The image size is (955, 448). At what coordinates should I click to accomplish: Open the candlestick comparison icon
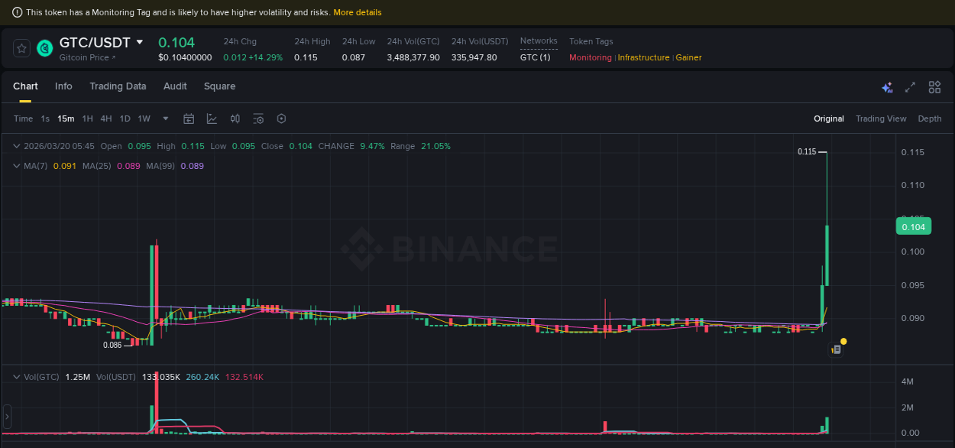pos(235,118)
